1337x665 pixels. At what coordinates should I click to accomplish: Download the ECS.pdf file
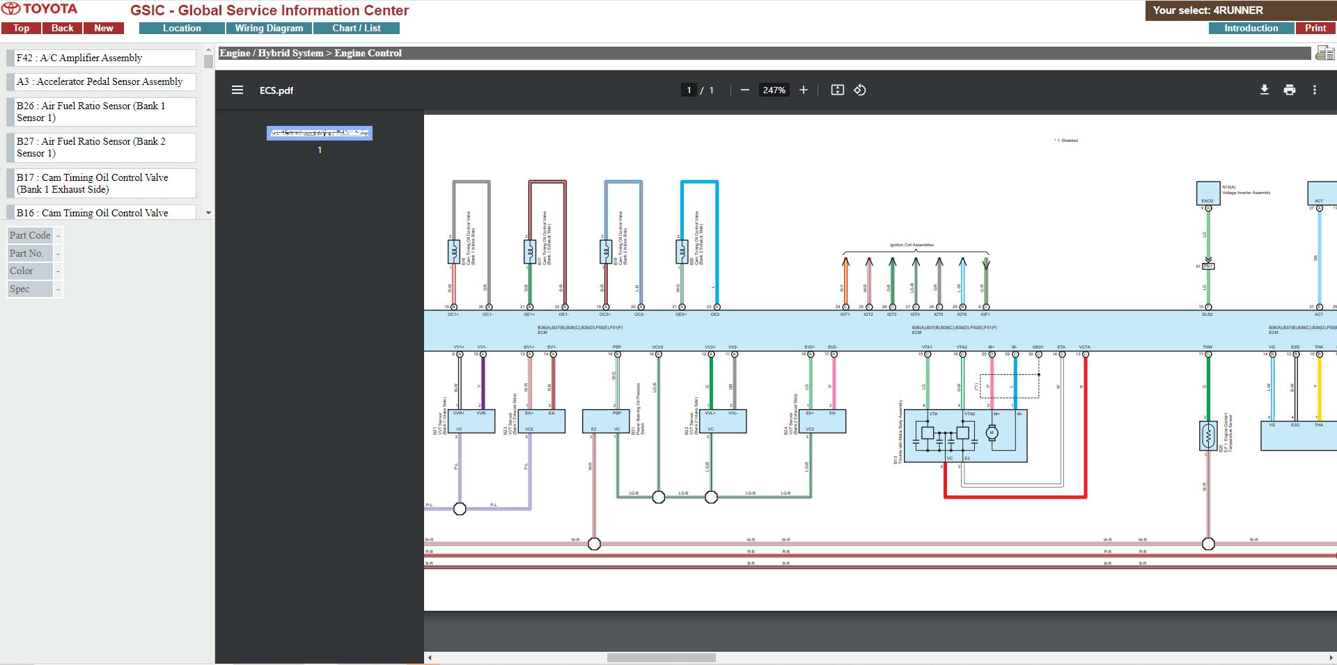[x=1265, y=90]
